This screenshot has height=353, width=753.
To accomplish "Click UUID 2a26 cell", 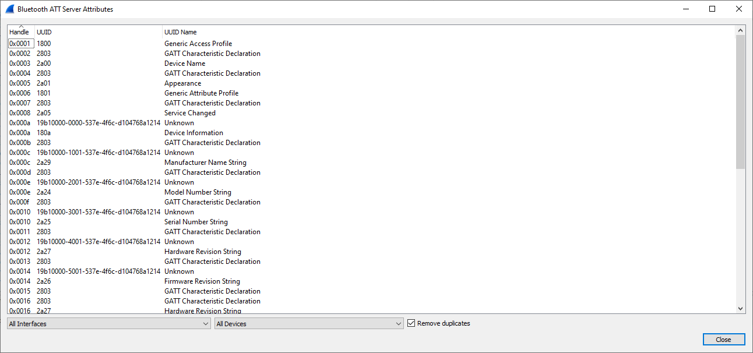I will [x=44, y=281].
